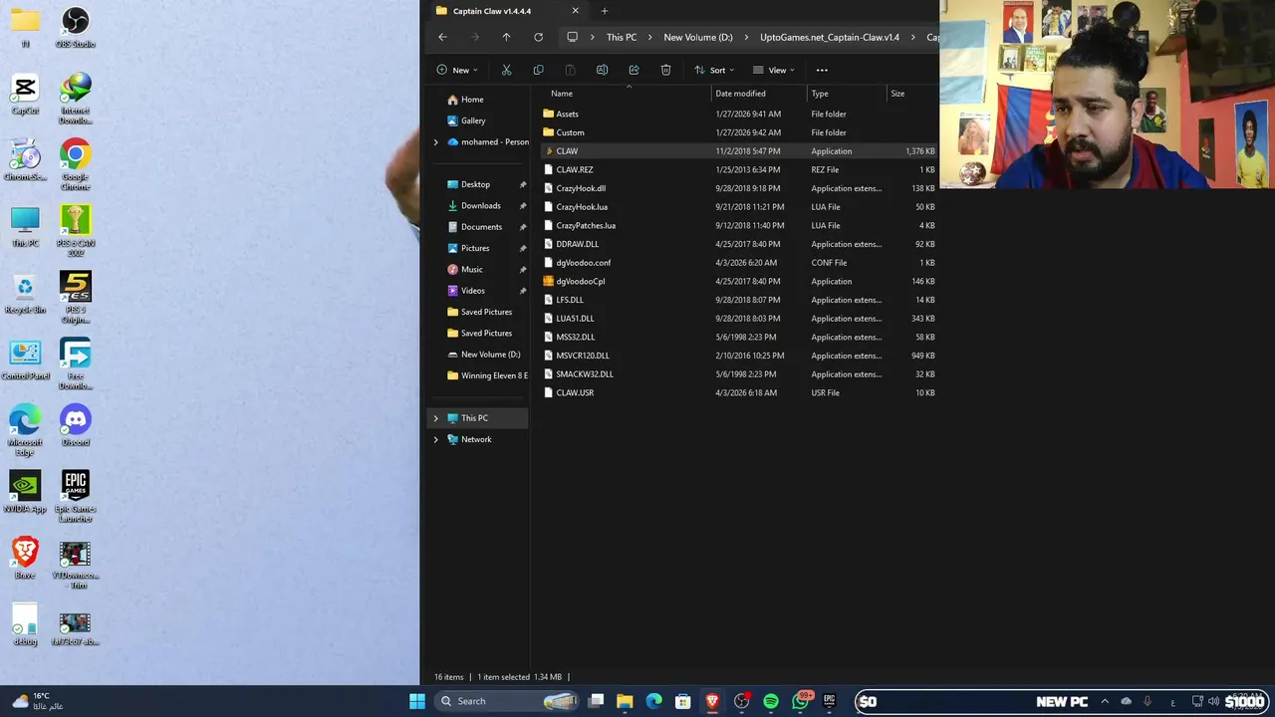Open Discord desktop shortcut
The image size is (1275, 717).
[76, 427]
